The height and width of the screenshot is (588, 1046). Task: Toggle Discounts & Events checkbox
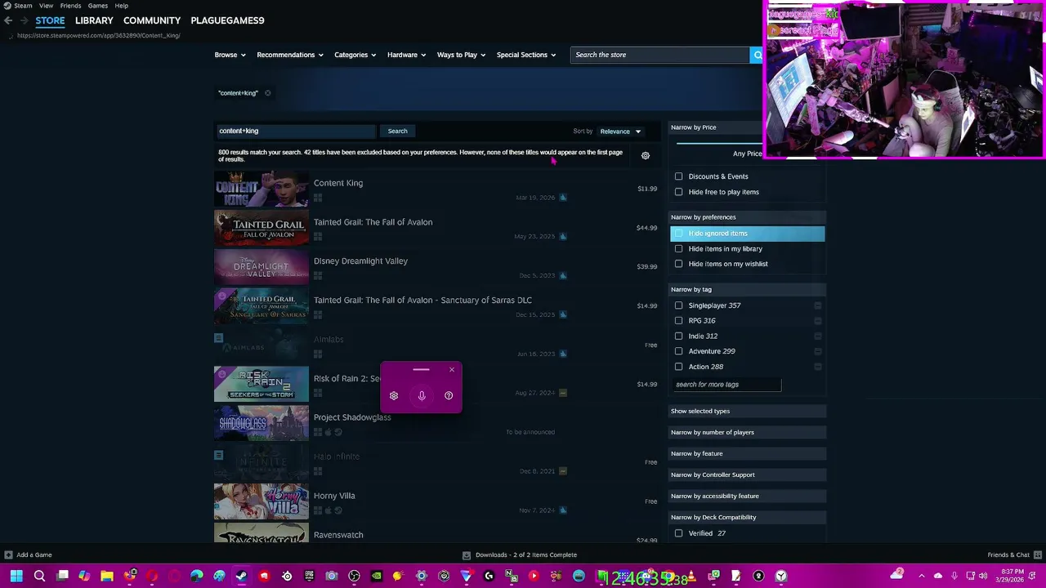678,176
